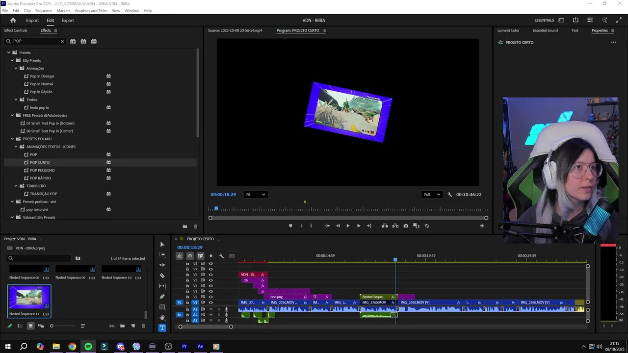Select the Ripple Edit tool
628x353 pixels.
pos(162,265)
